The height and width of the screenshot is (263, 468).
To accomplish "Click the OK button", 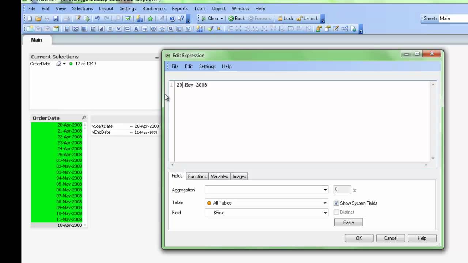I will click(x=359, y=238).
